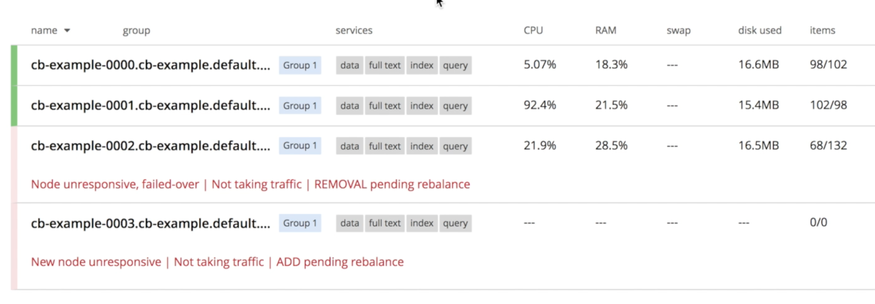The image size is (875, 304).
Task: Select the RAM column header
Action: [x=605, y=30]
